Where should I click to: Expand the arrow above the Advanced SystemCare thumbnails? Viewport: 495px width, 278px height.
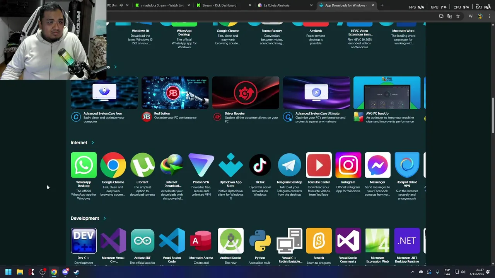(x=115, y=67)
